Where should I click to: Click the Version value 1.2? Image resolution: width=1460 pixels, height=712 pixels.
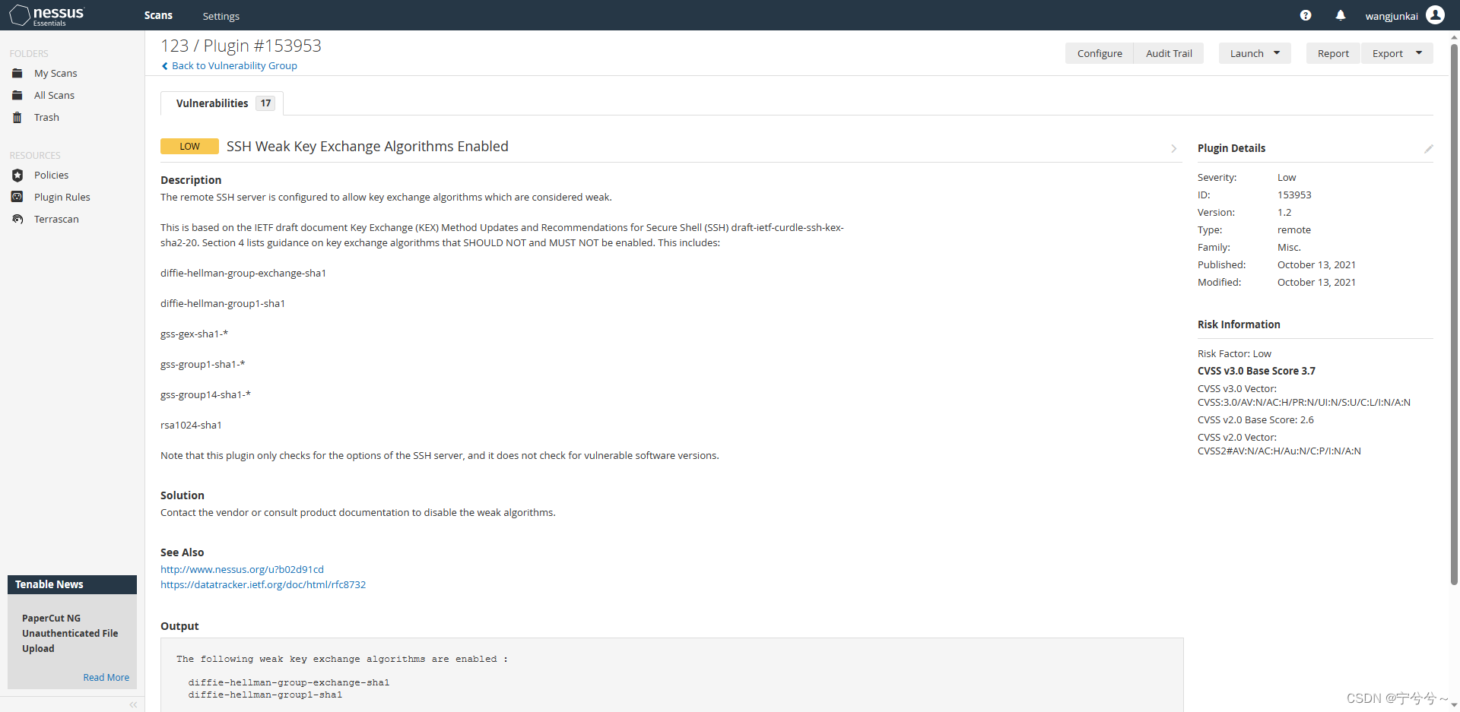point(1284,213)
